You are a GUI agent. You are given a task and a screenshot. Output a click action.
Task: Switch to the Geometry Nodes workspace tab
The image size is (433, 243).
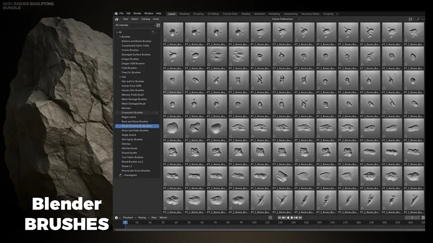click(310, 14)
